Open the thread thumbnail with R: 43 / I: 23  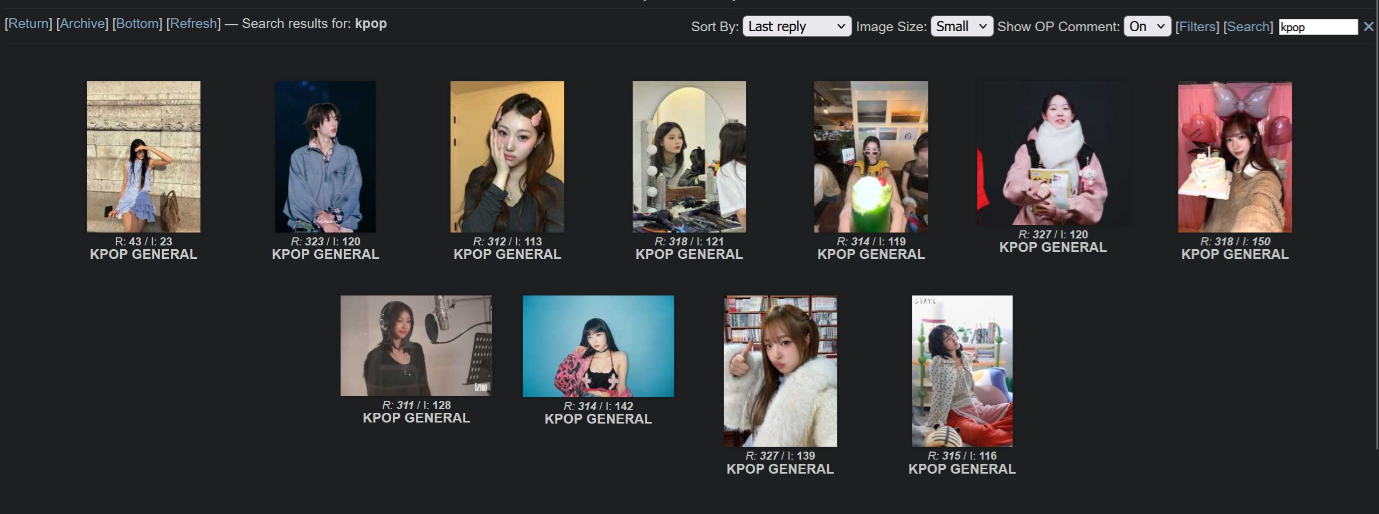pos(143,157)
